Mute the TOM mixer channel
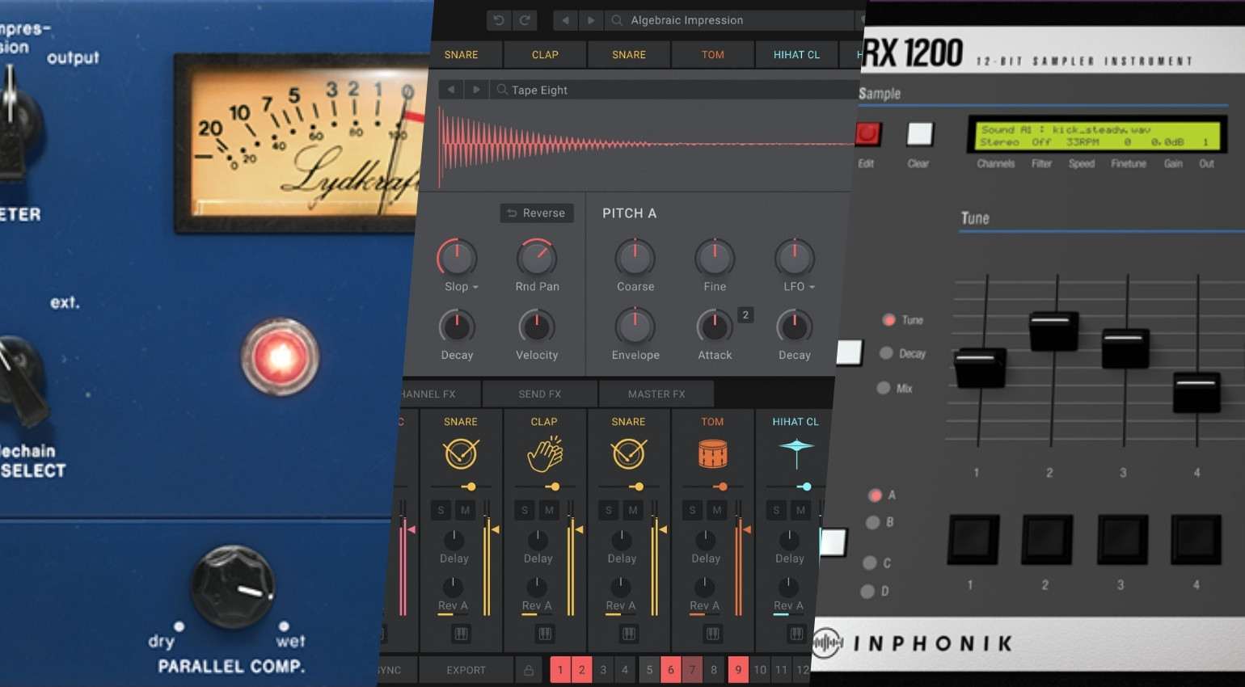 (x=716, y=510)
